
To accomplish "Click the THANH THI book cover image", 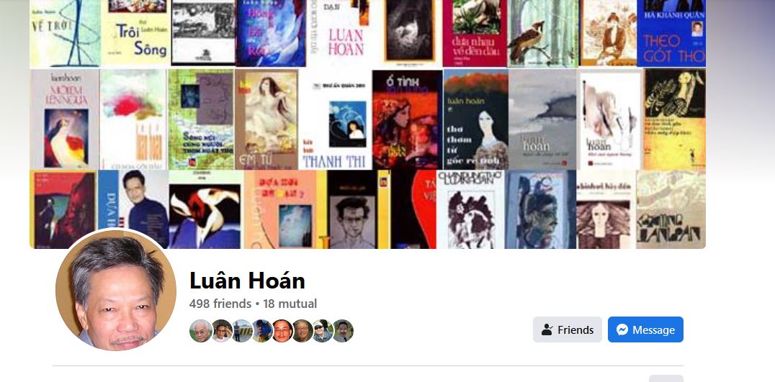I will click(x=335, y=119).
